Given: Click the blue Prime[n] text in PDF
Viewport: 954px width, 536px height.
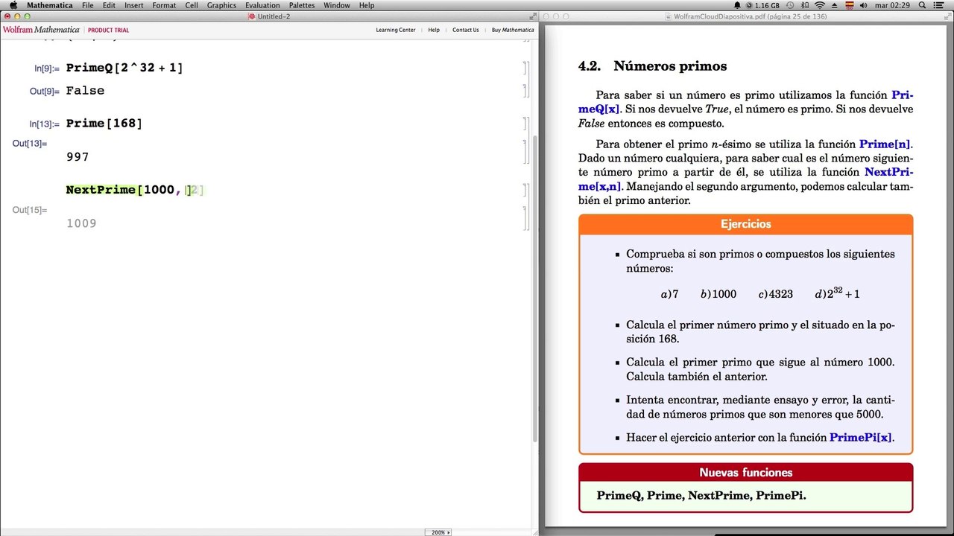Looking at the screenshot, I should (885, 144).
